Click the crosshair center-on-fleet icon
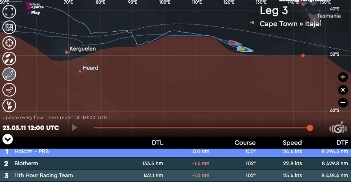This screenshot has height=182, width=351. (x=9, y=43)
